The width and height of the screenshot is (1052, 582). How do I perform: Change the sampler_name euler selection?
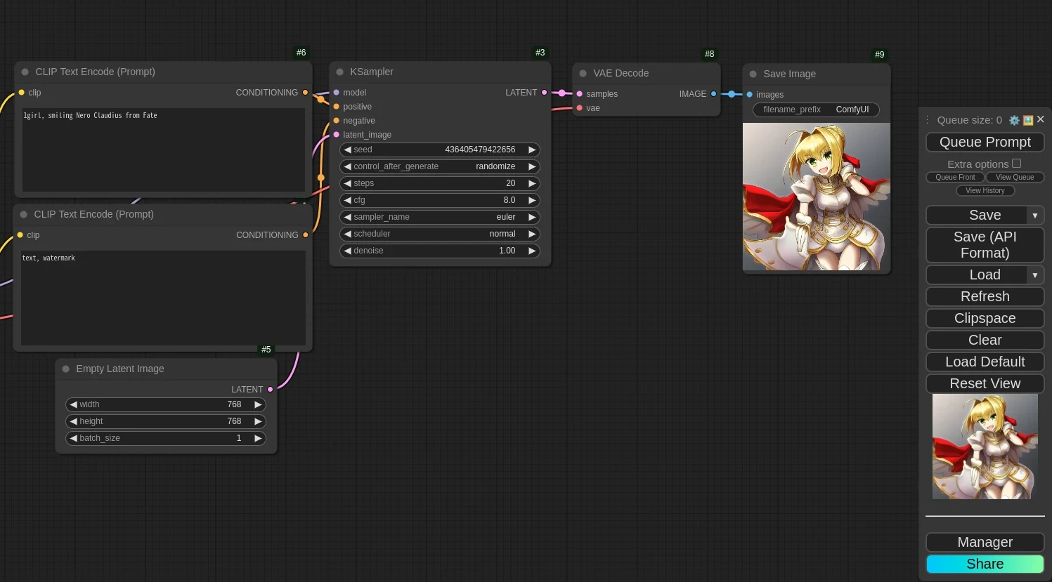pos(439,217)
